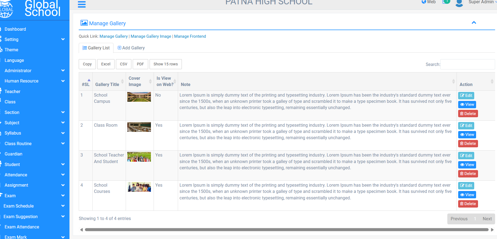Open the messages envelope icon

pos(446,2)
